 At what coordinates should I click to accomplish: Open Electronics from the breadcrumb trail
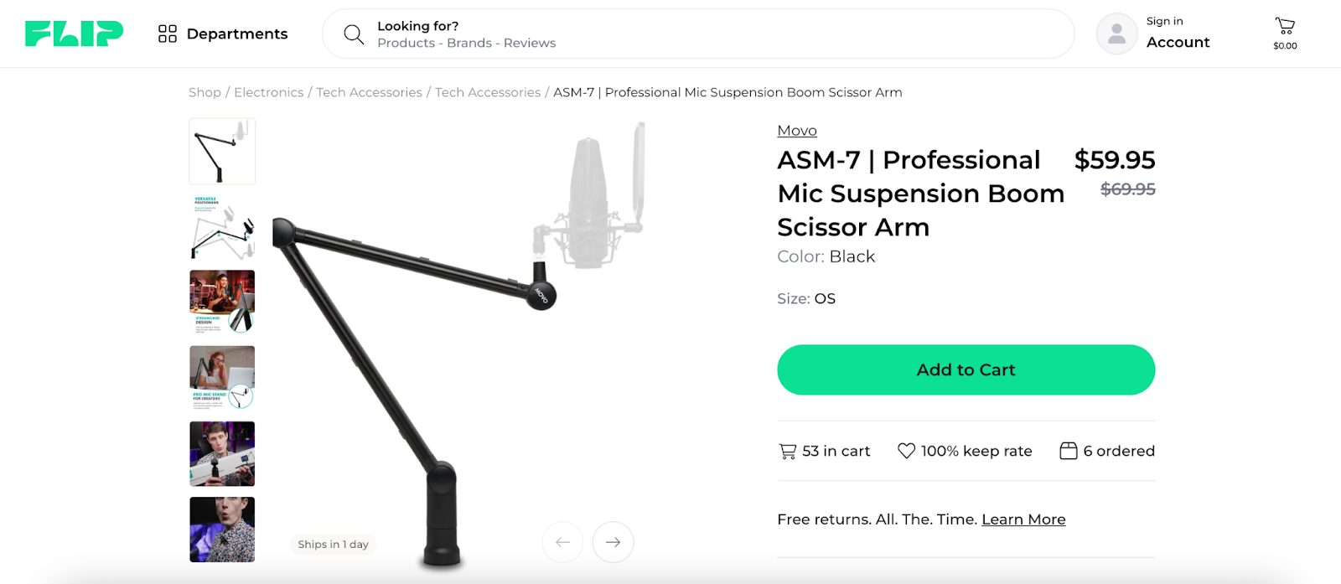coord(268,92)
